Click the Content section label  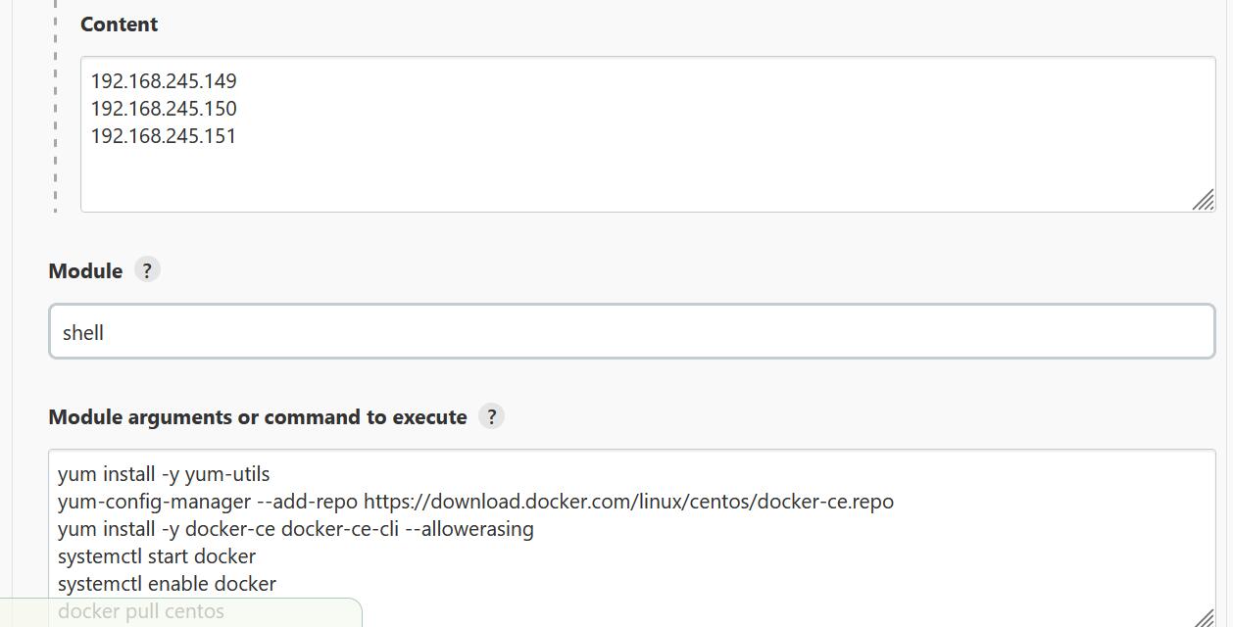coord(119,24)
